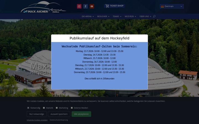Click the Nur notwendige button
The image size is (199, 124).
click(37, 114)
